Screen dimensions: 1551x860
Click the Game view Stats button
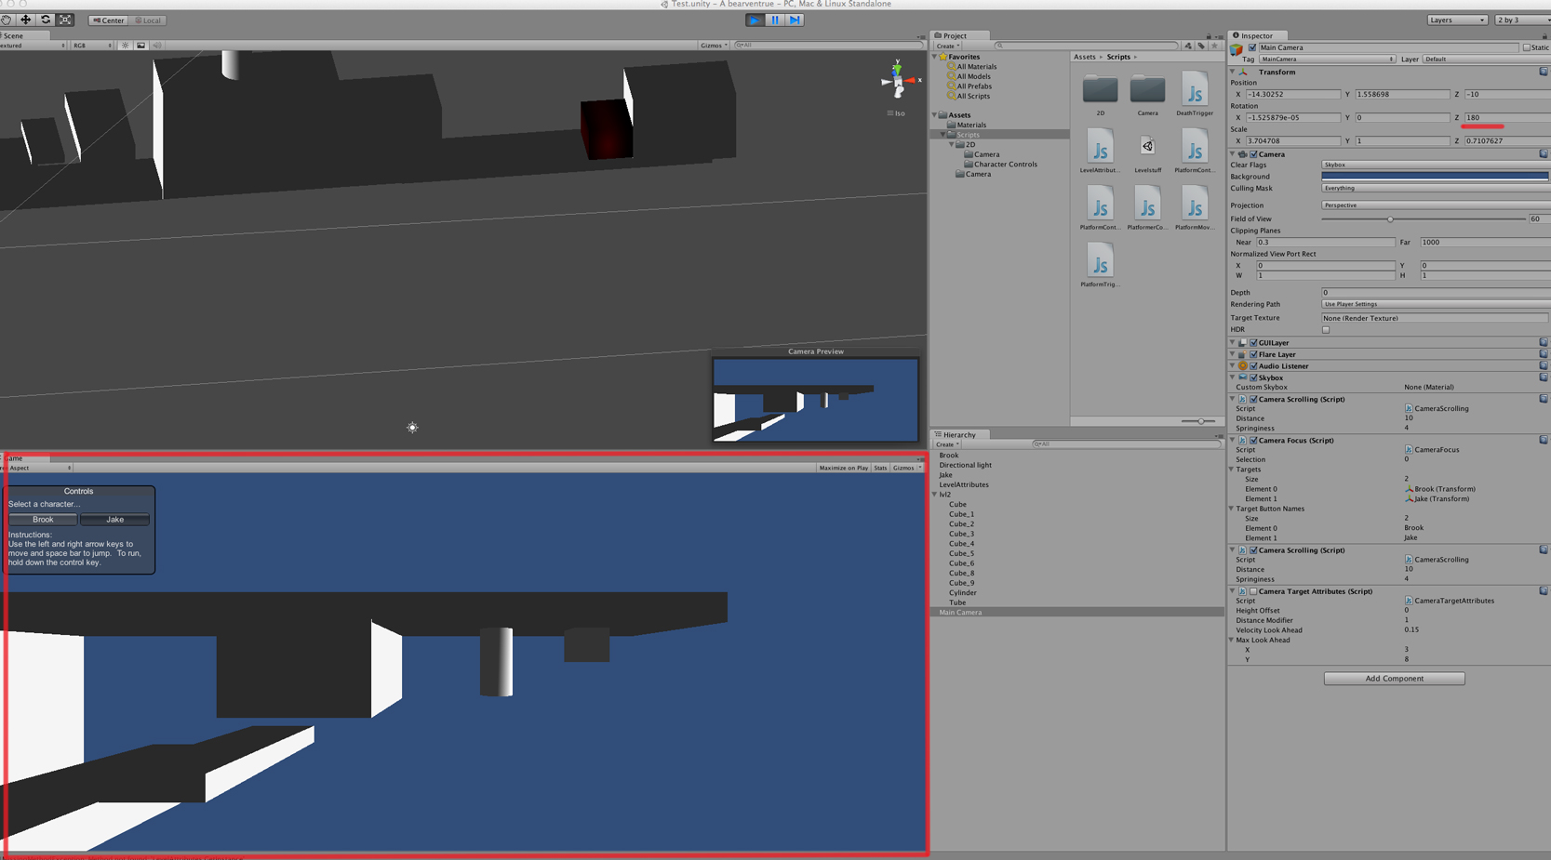(880, 468)
